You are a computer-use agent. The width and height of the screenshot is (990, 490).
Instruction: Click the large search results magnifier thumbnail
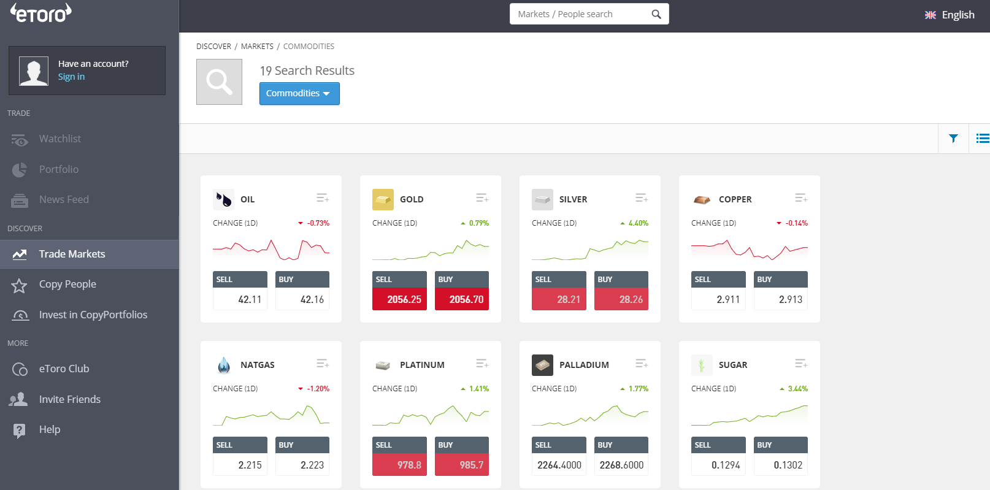pyautogui.click(x=219, y=82)
